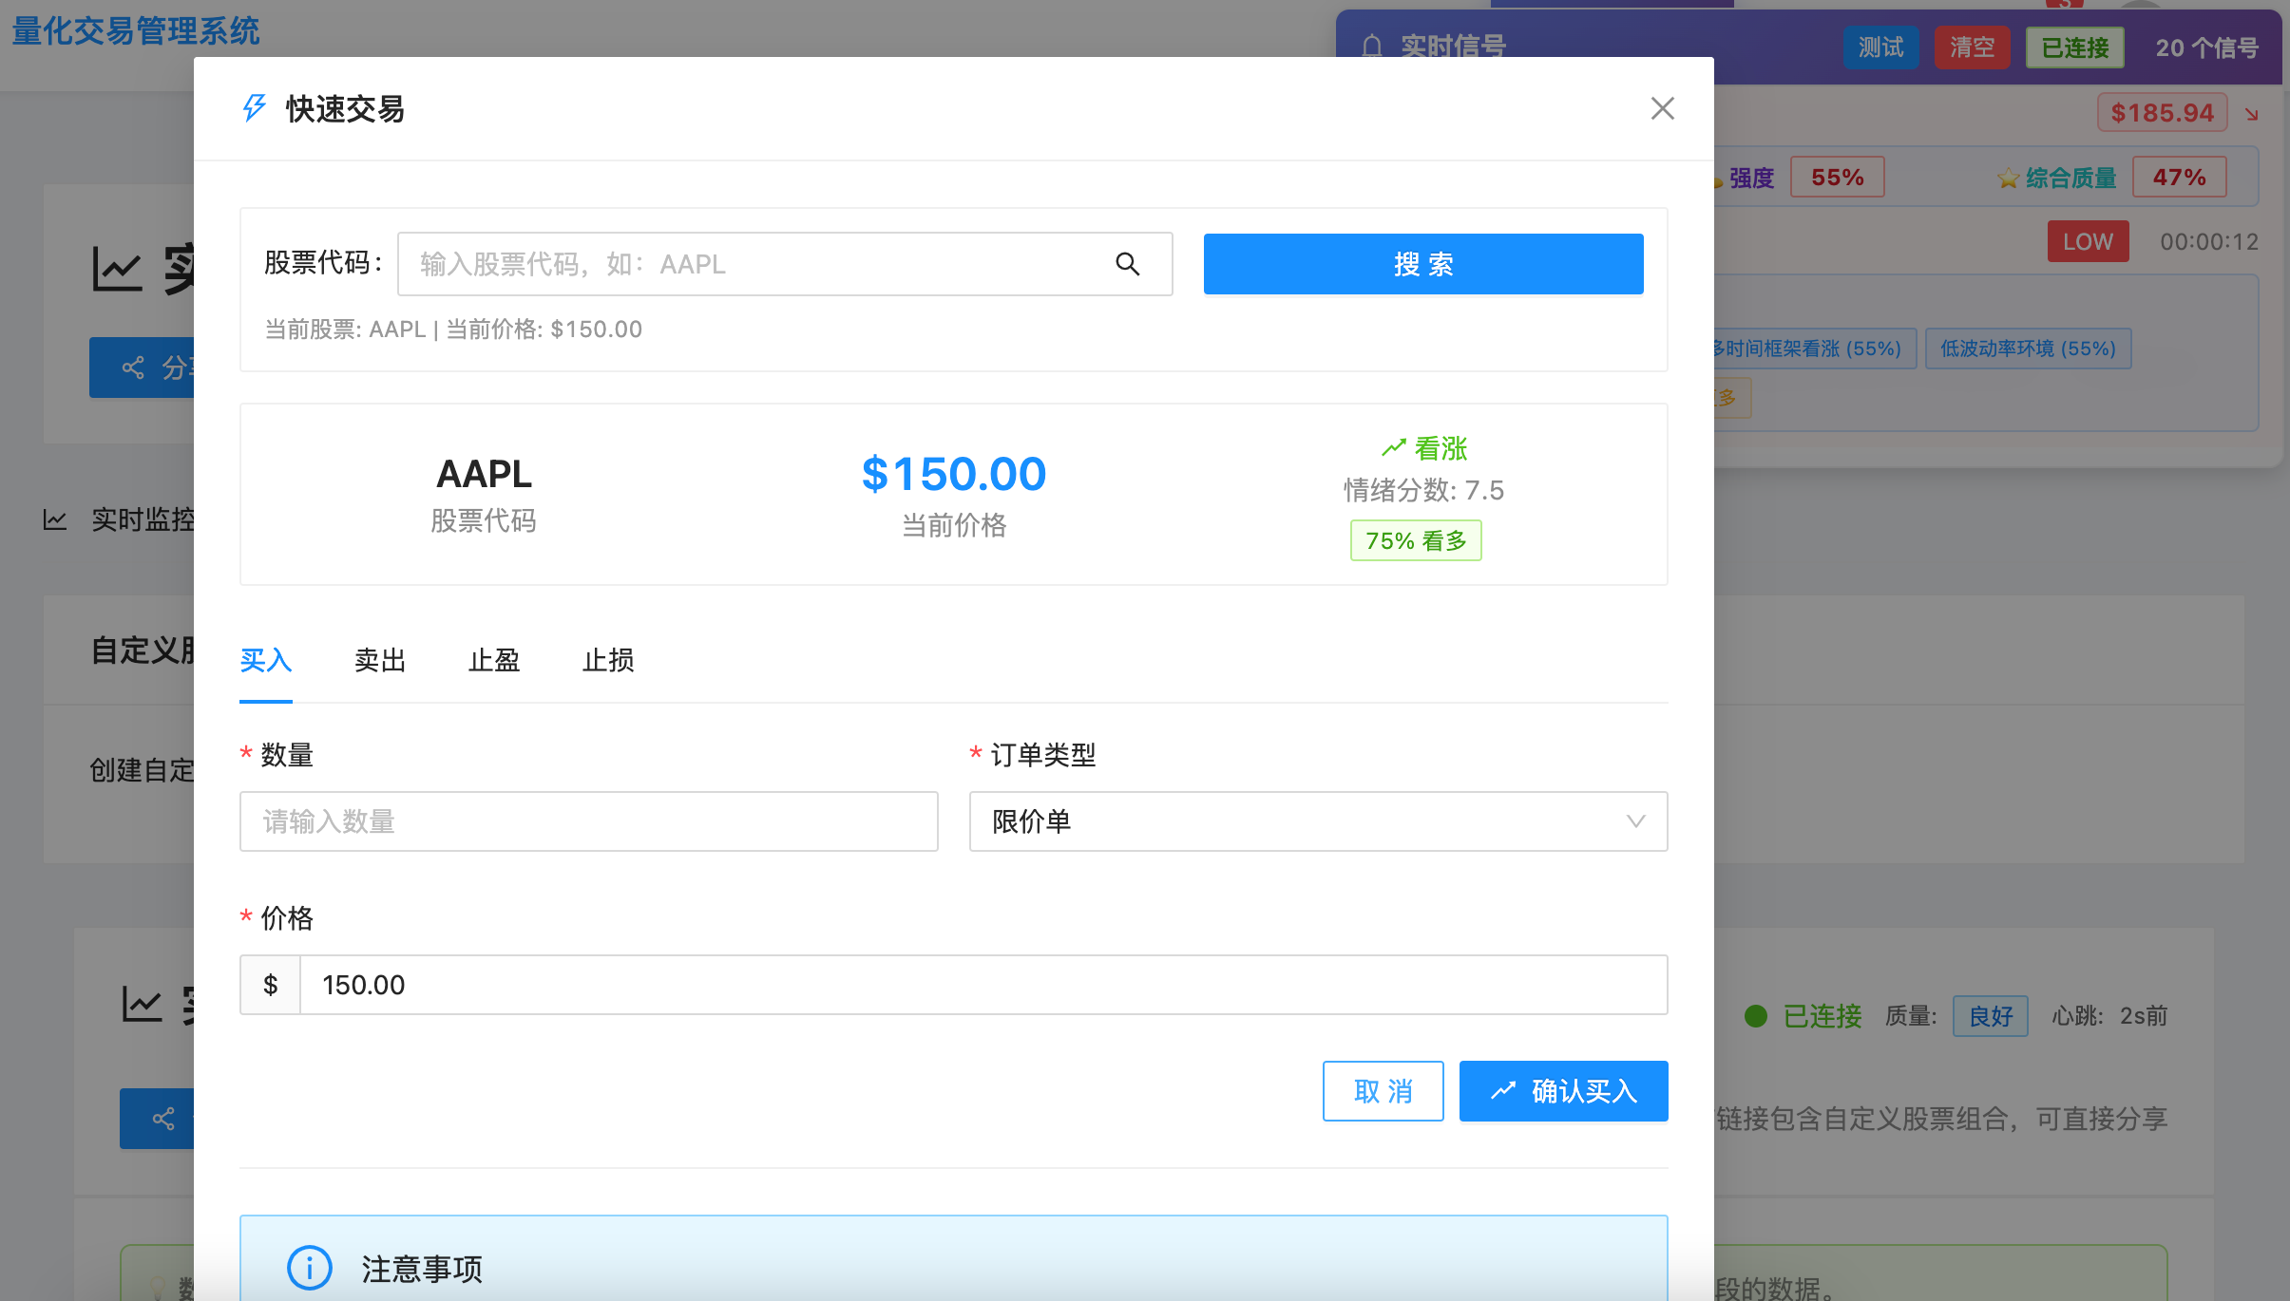Click the share icon on the lower blue button
This screenshot has height=1301, width=2290.
click(x=163, y=1119)
